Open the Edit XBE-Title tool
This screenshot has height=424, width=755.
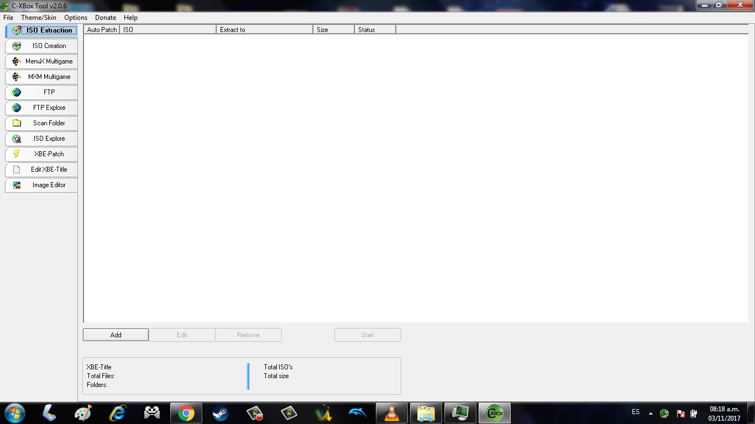(41, 169)
